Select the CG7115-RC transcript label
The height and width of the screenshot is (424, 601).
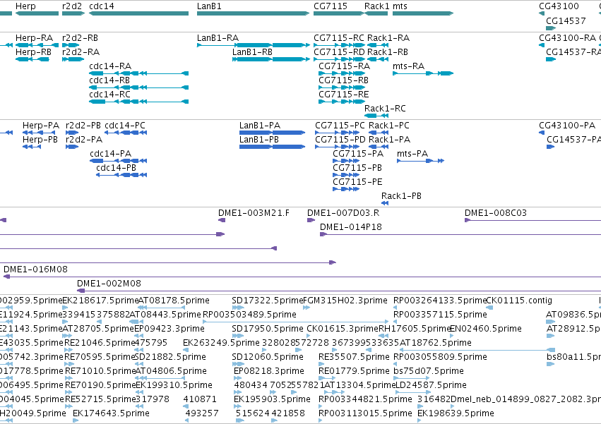pyautogui.click(x=339, y=38)
